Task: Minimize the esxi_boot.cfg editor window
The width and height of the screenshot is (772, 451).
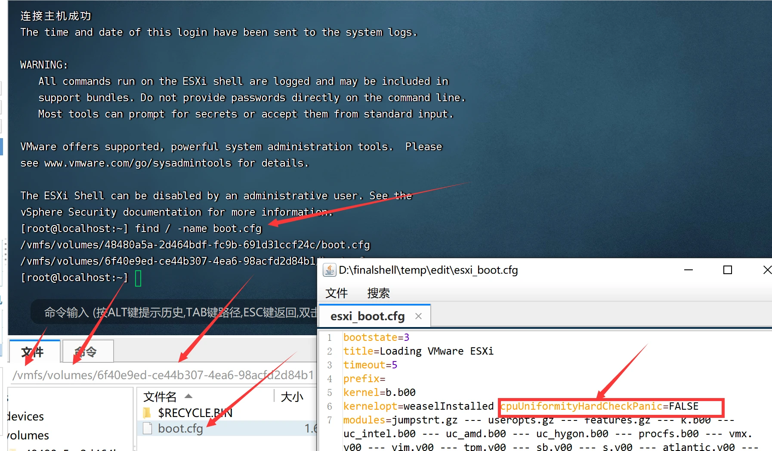Action: [689, 270]
